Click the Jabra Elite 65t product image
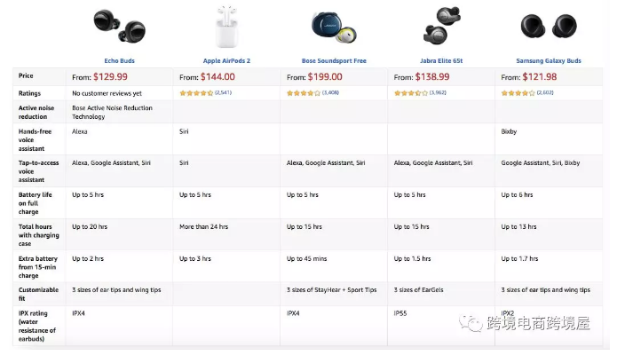617x355 pixels. [x=441, y=25]
